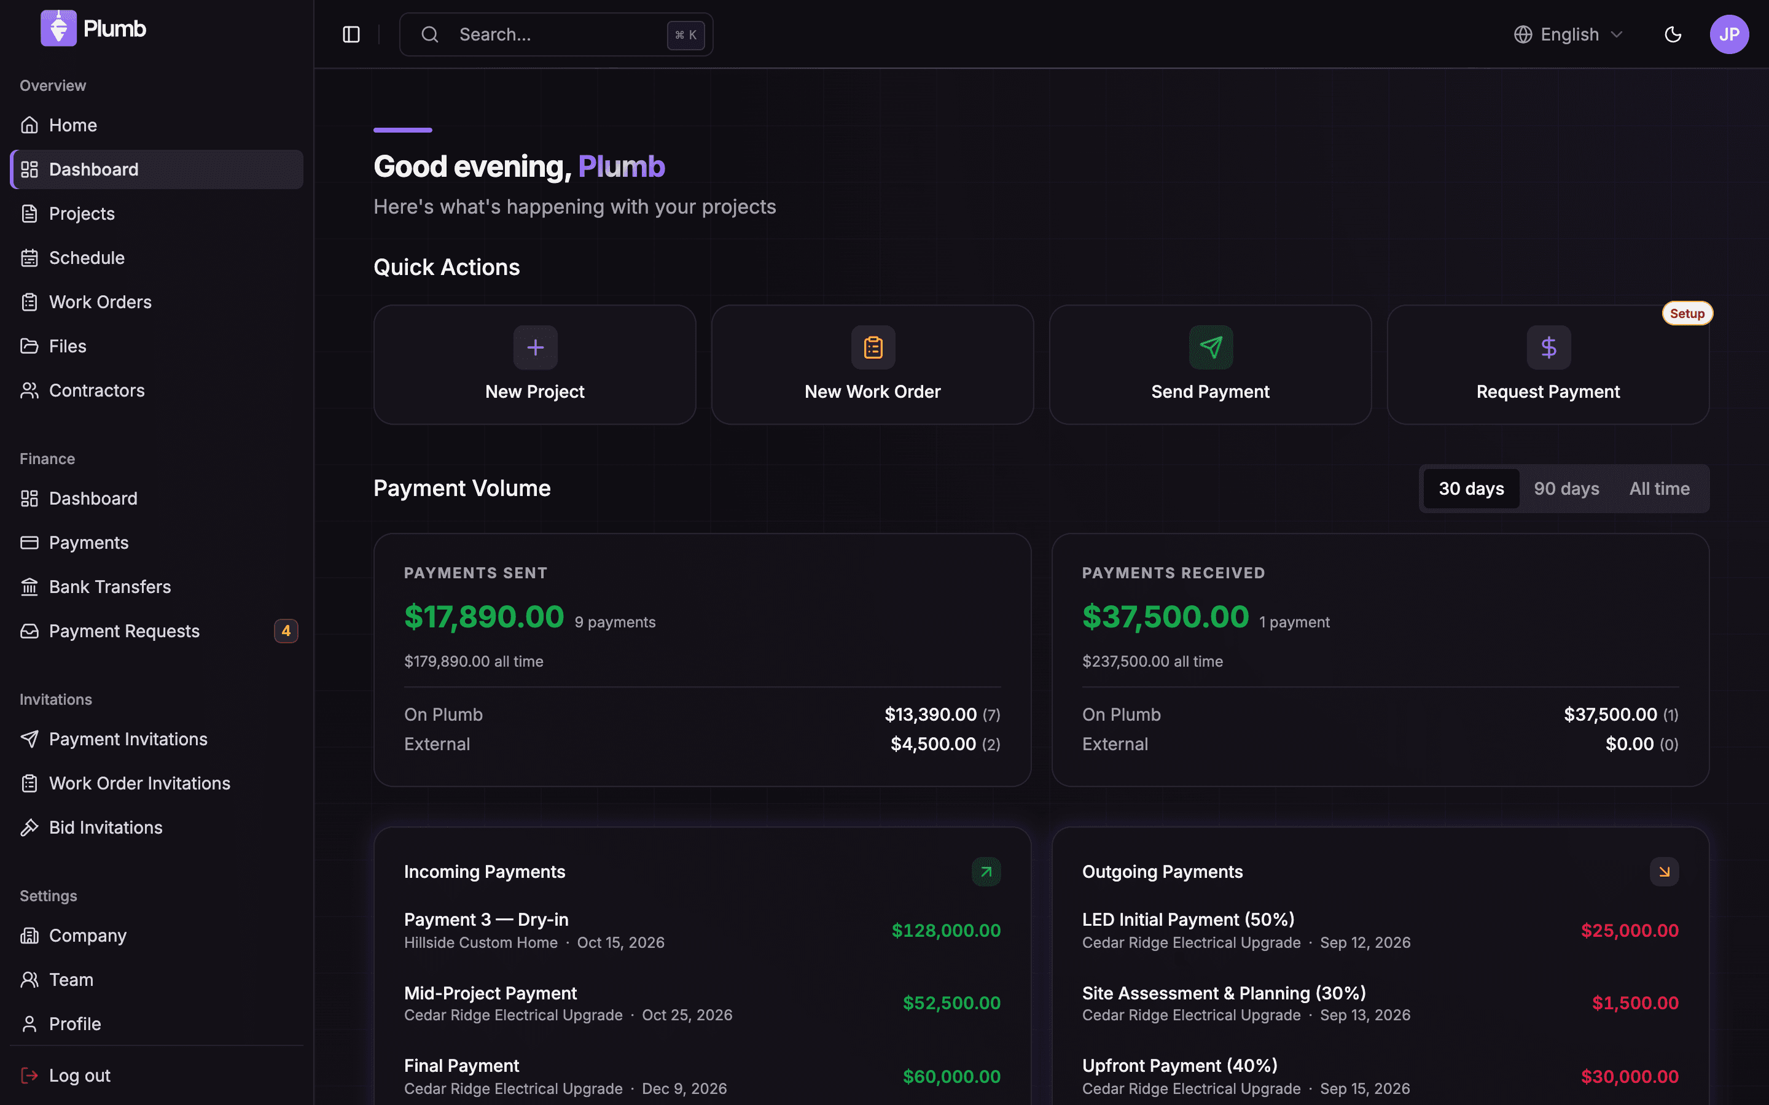Select the 30 days tab
This screenshot has width=1769, height=1105.
click(1470, 489)
